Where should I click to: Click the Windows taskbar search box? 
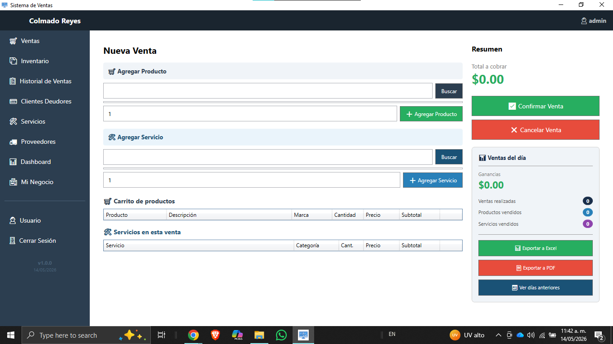[x=85, y=335]
